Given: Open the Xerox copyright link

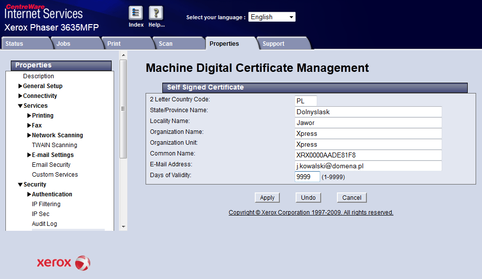Looking at the screenshot, I should pyautogui.click(x=311, y=213).
